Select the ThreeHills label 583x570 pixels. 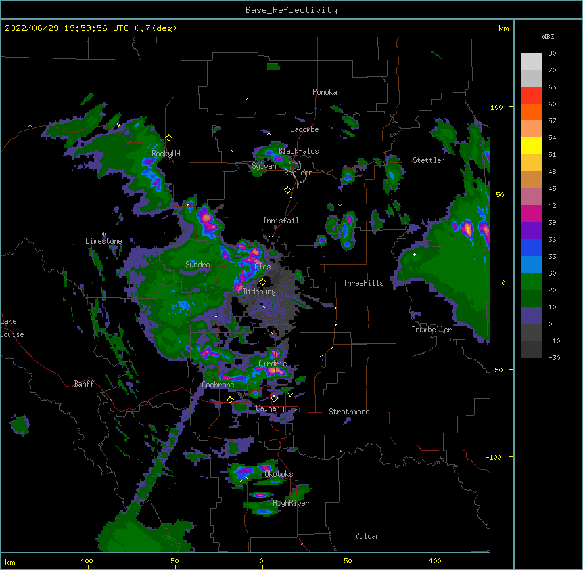363,283
